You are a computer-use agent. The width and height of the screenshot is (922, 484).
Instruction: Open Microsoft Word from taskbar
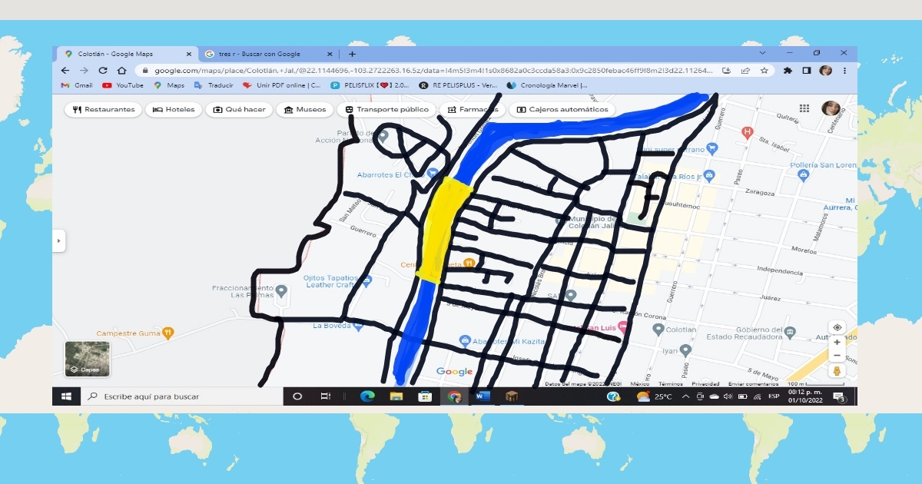(483, 396)
